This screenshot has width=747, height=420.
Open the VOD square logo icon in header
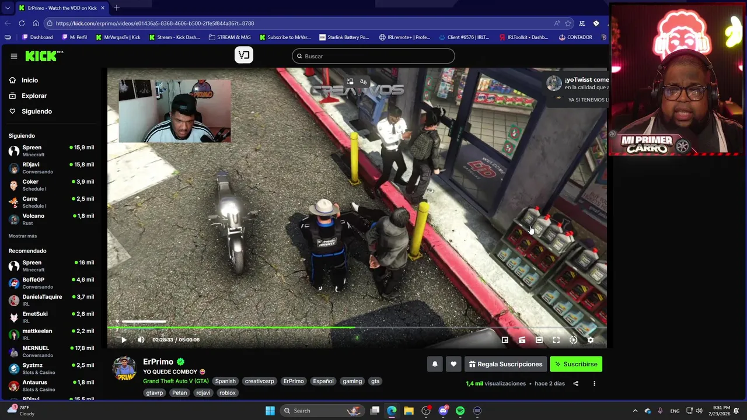(x=244, y=55)
